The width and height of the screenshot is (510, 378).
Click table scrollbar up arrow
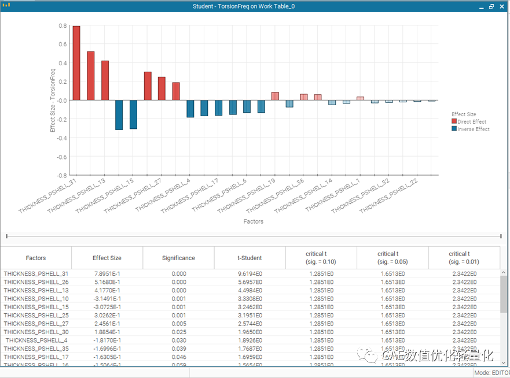[x=504, y=272]
